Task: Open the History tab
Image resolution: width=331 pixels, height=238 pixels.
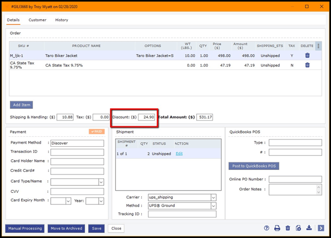Action: point(62,20)
